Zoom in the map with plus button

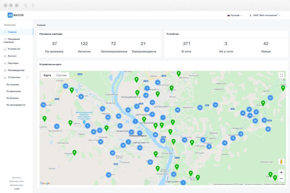281,172
